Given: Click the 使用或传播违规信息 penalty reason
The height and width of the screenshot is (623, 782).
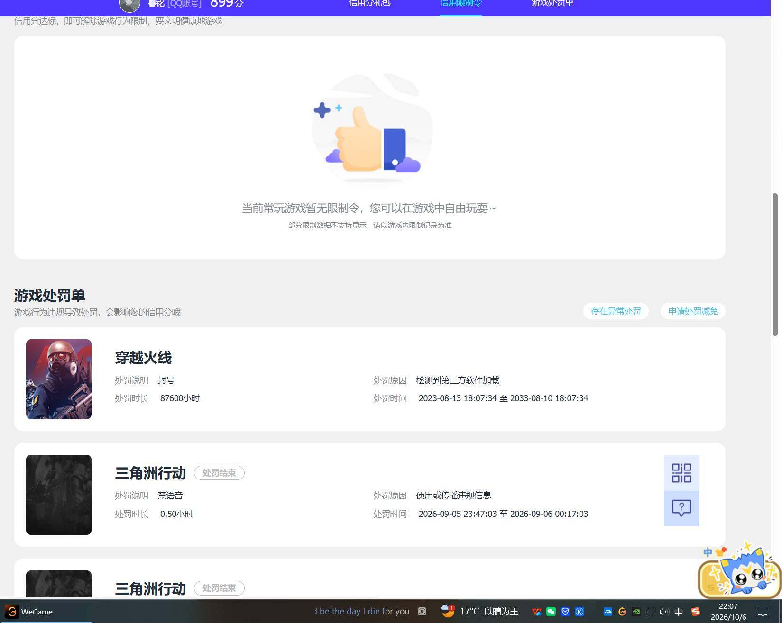Looking at the screenshot, I should tap(453, 496).
